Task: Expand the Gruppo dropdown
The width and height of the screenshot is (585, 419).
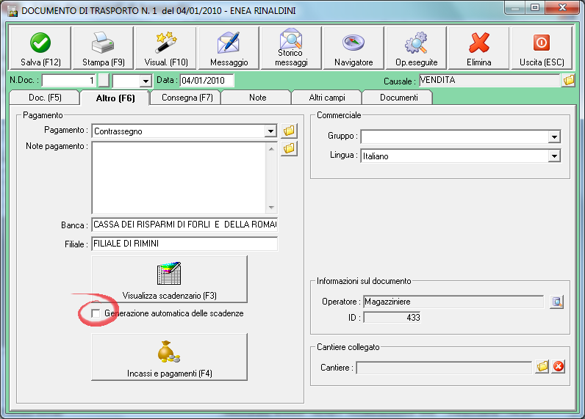Action: point(554,137)
